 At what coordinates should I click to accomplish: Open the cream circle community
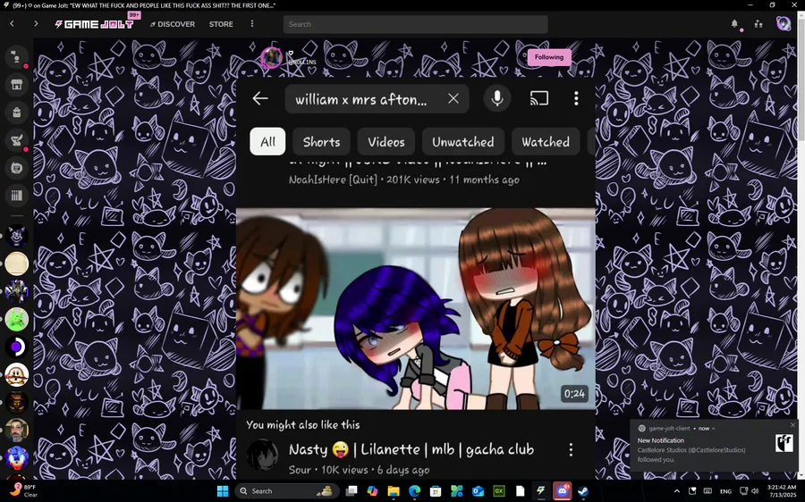[x=16, y=264]
